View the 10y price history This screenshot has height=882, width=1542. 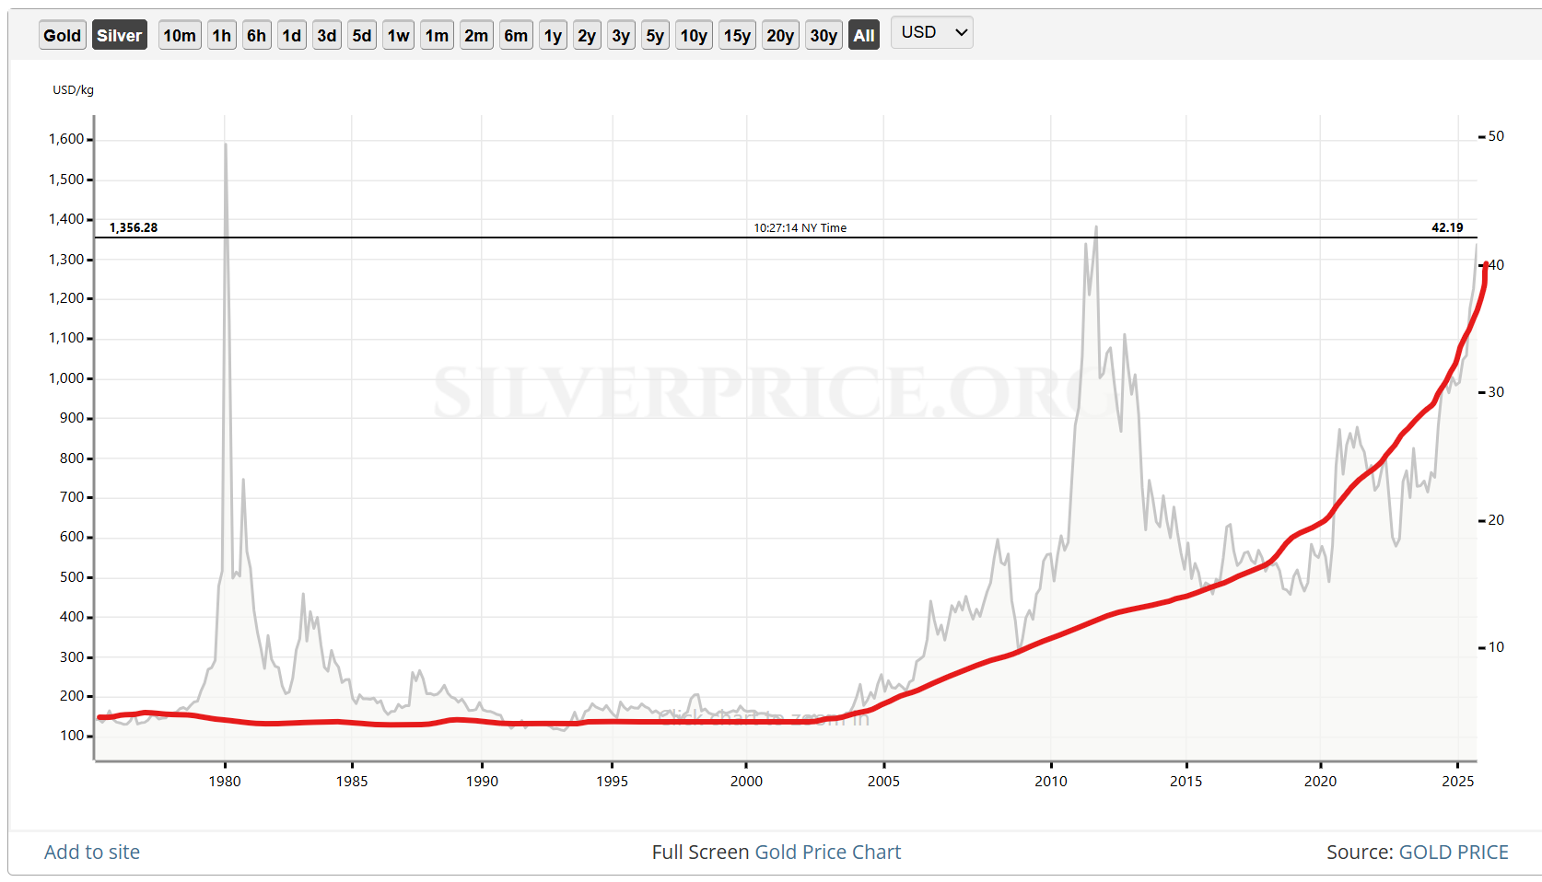(694, 35)
